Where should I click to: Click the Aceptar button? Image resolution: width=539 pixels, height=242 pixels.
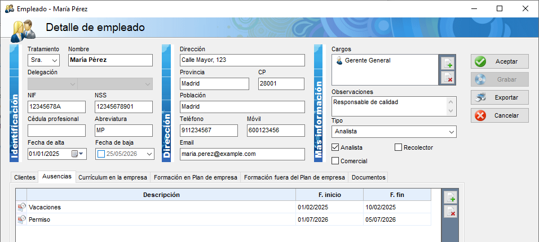[500, 61]
